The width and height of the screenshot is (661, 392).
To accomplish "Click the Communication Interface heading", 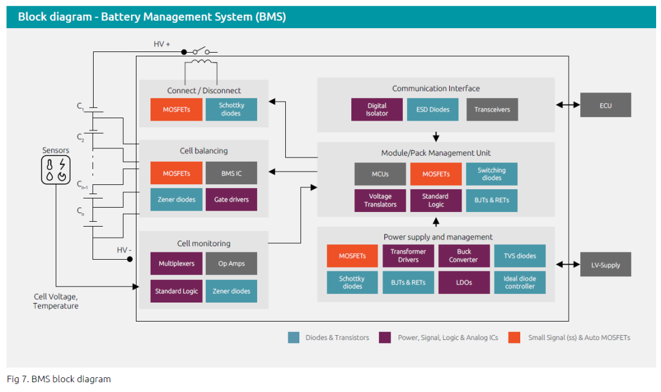I will pos(436,88).
